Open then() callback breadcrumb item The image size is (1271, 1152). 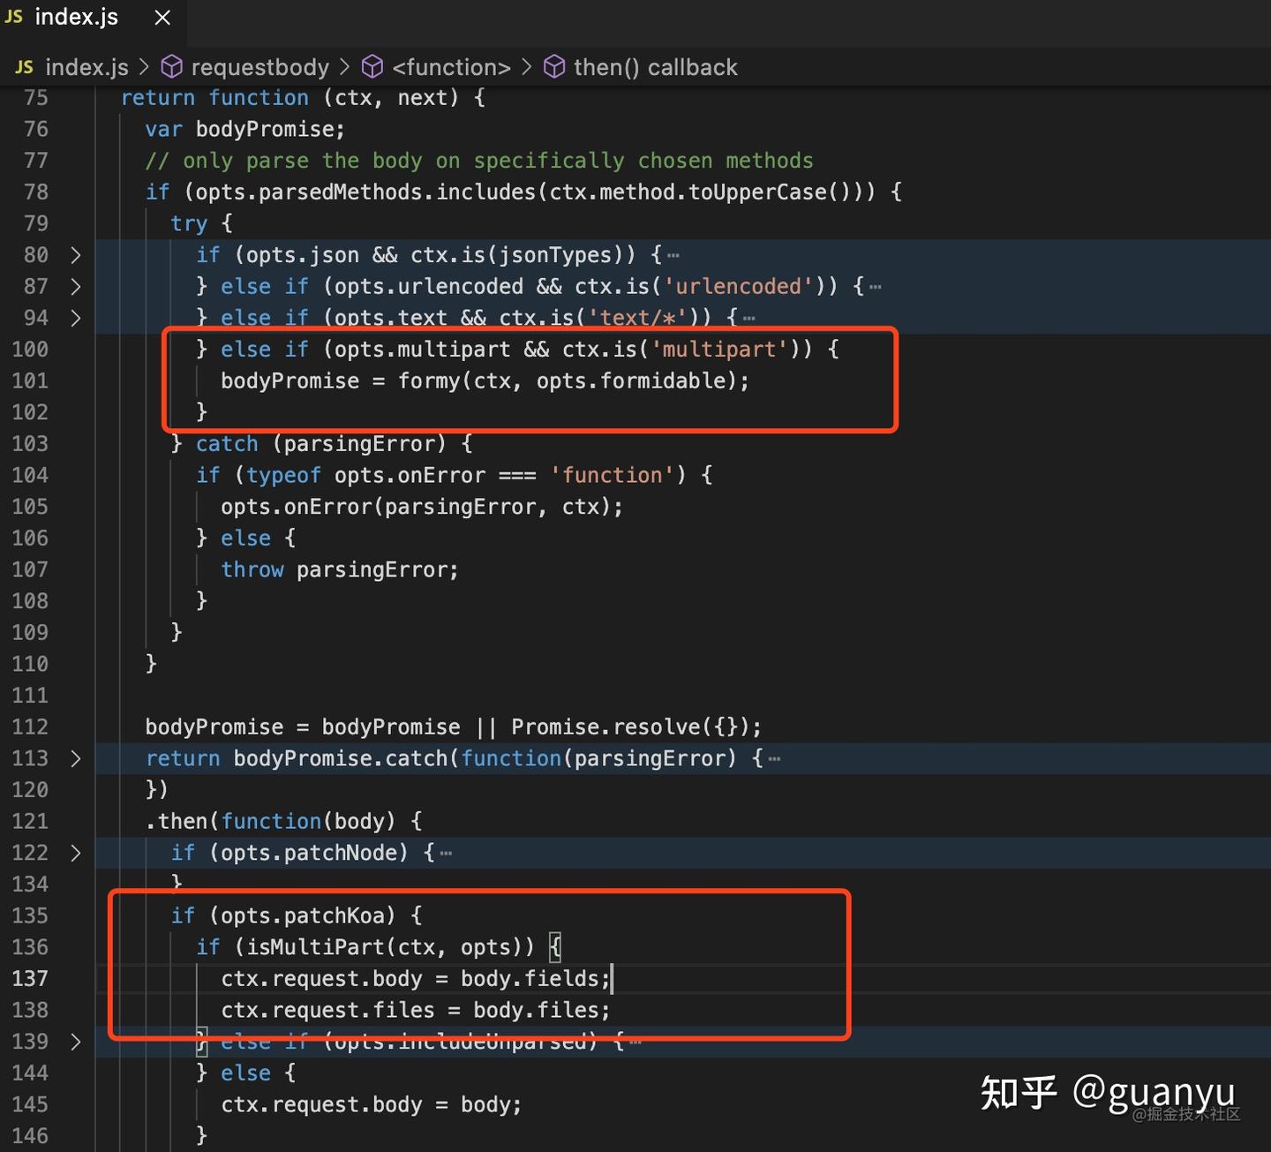point(655,67)
